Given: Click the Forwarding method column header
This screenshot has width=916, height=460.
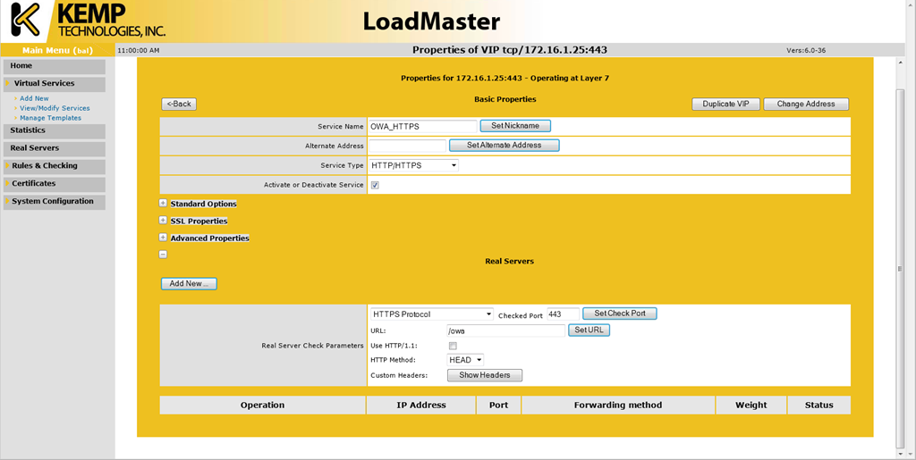Looking at the screenshot, I should pos(618,406).
